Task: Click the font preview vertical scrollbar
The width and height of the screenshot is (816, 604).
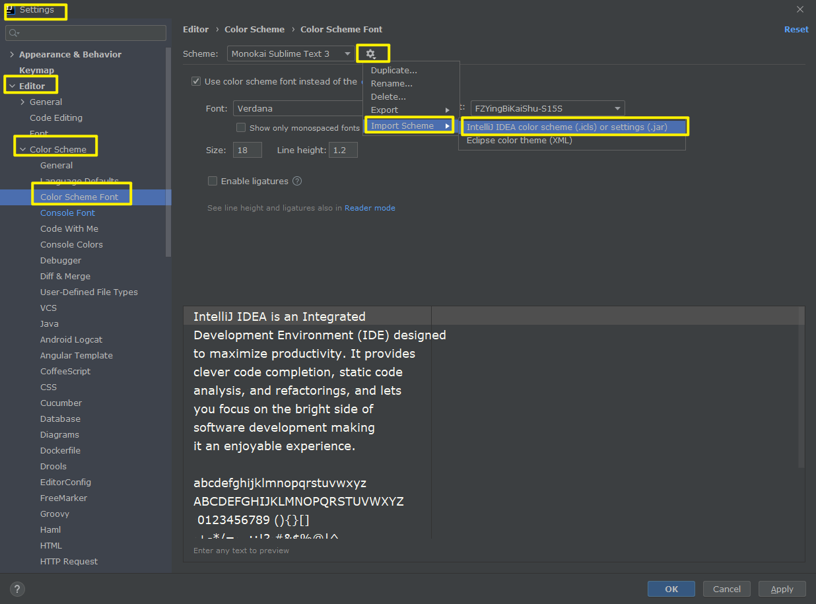Action: click(801, 387)
